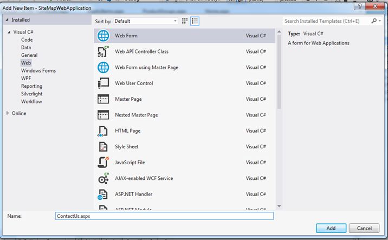Select the Nested Master Page text

click(x=137, y=115)
